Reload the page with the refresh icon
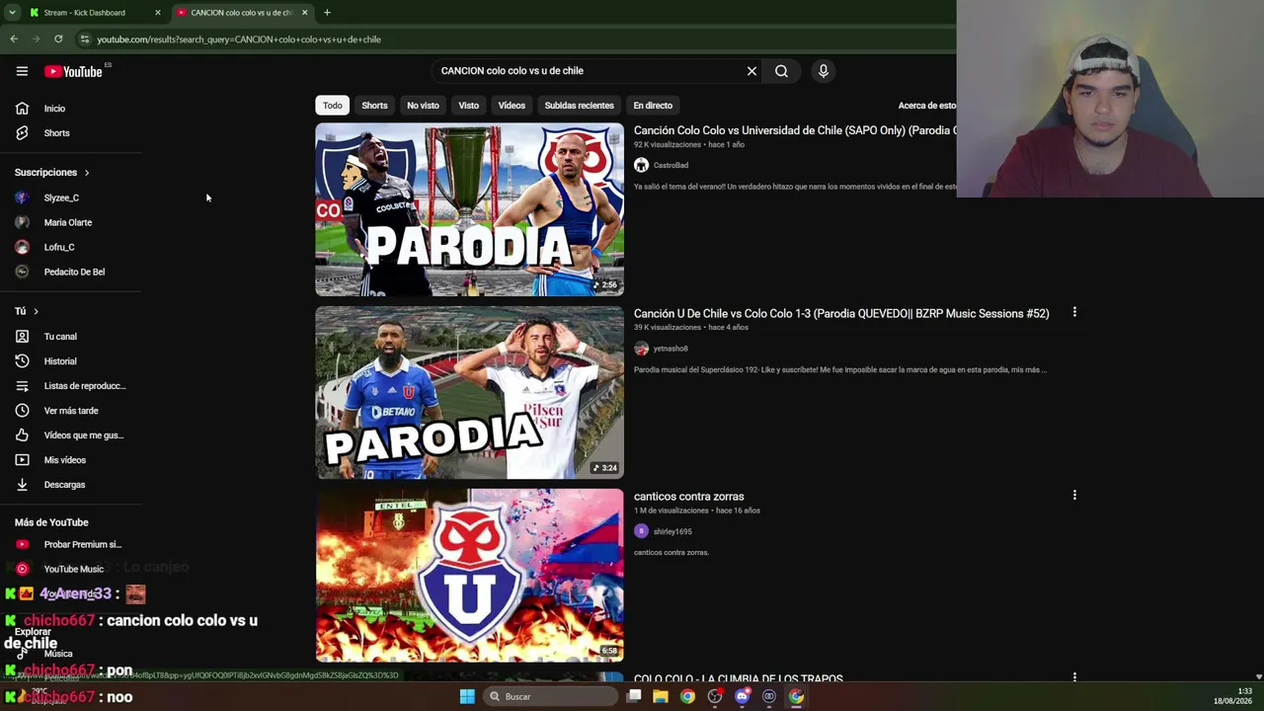This screenshot has height=711, width=1264. click(x=58, y=39)
